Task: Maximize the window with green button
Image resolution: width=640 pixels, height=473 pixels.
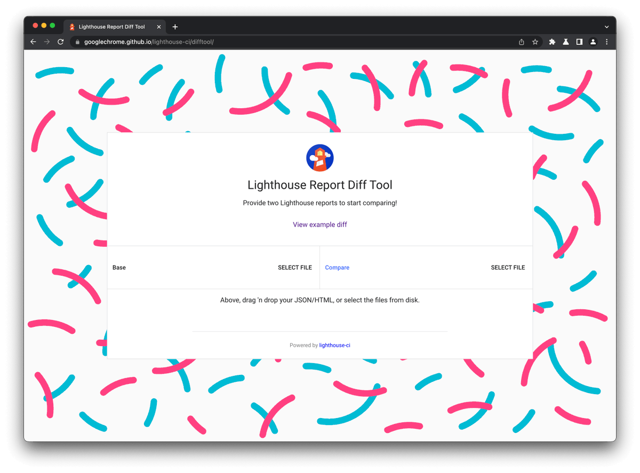Action: (52, 26)
